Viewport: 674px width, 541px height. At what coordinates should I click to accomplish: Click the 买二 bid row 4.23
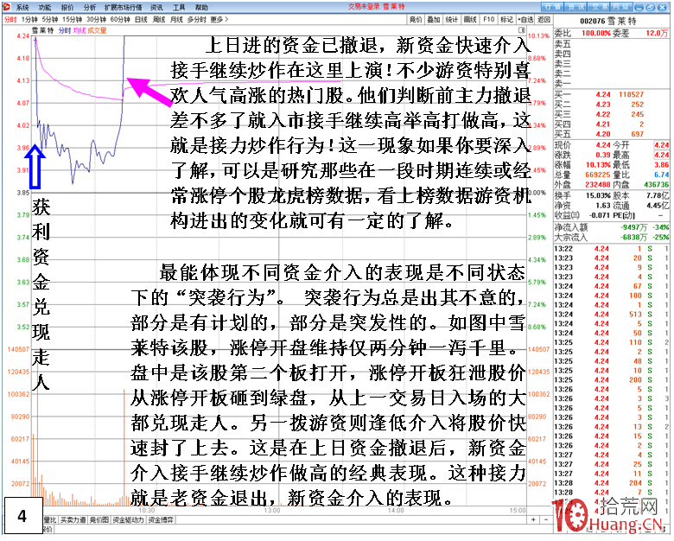tap(611, 105)
